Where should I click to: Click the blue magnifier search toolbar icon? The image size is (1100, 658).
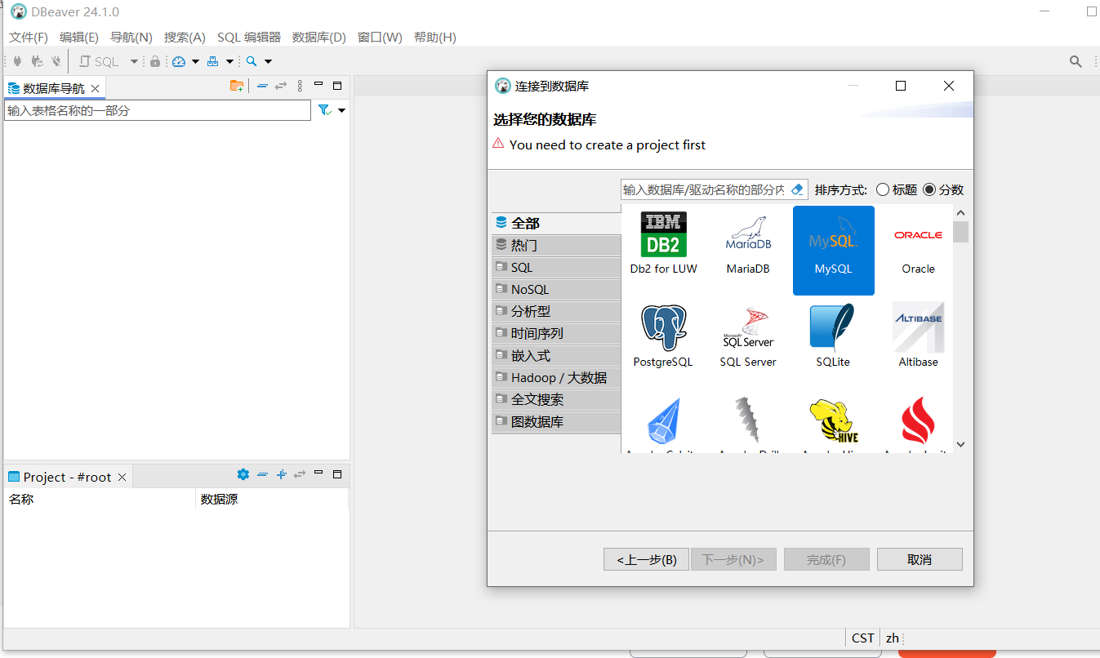click(x=252, y=61)
